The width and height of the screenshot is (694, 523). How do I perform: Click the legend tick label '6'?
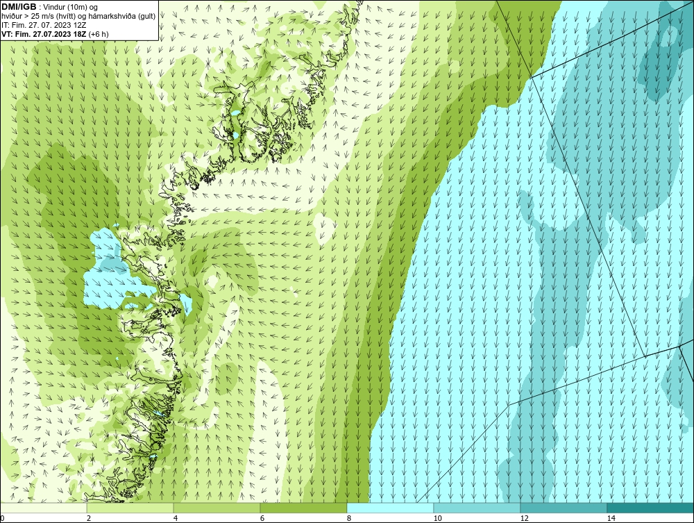coord(262,519)
